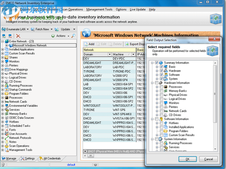Click the Export button in grid toolbar
This screenshot has height=169, width=226.
tap(135, 44)
